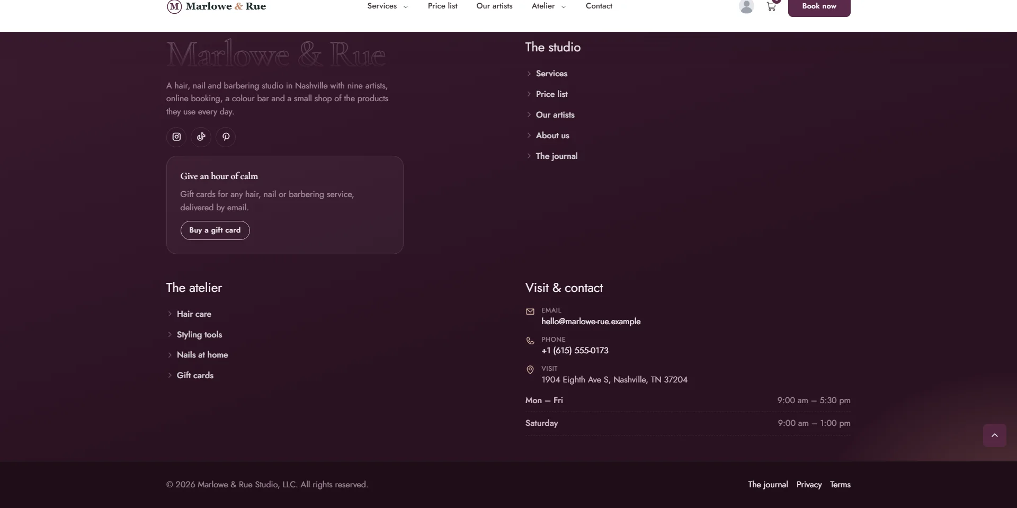
Task: Open the Nails at home link
Action: [202, 355]
